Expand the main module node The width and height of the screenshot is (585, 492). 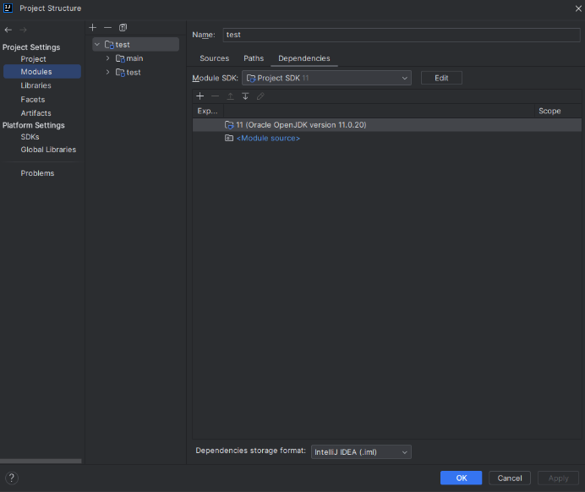pos(108,58)
